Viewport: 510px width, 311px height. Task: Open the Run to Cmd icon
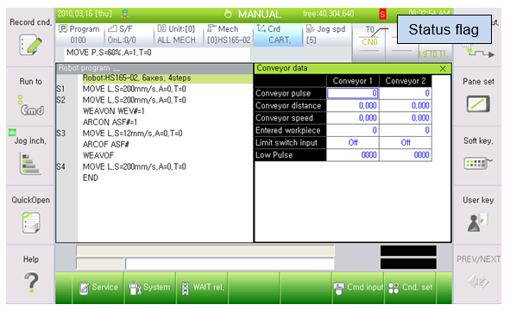(31, 105)
